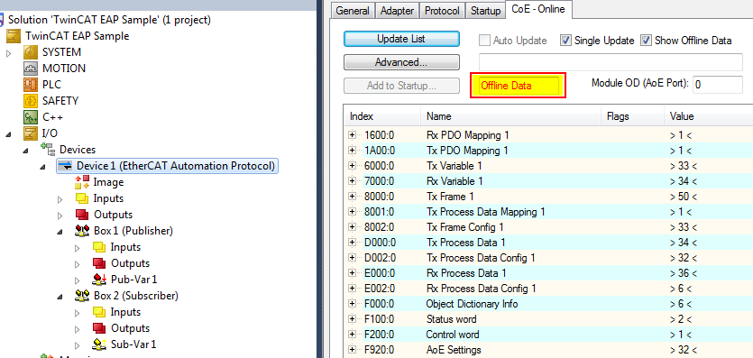Expand index 1A00:0 Tx PDO Mapping entry
Viewport: 753px width, 358px height.
(353, 151)
